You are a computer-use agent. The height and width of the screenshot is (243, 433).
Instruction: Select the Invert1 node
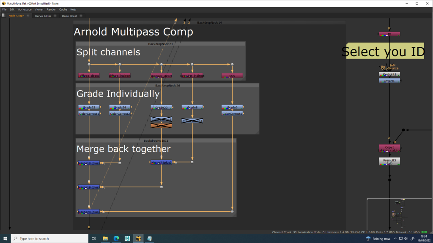click(x=389, y=81)
